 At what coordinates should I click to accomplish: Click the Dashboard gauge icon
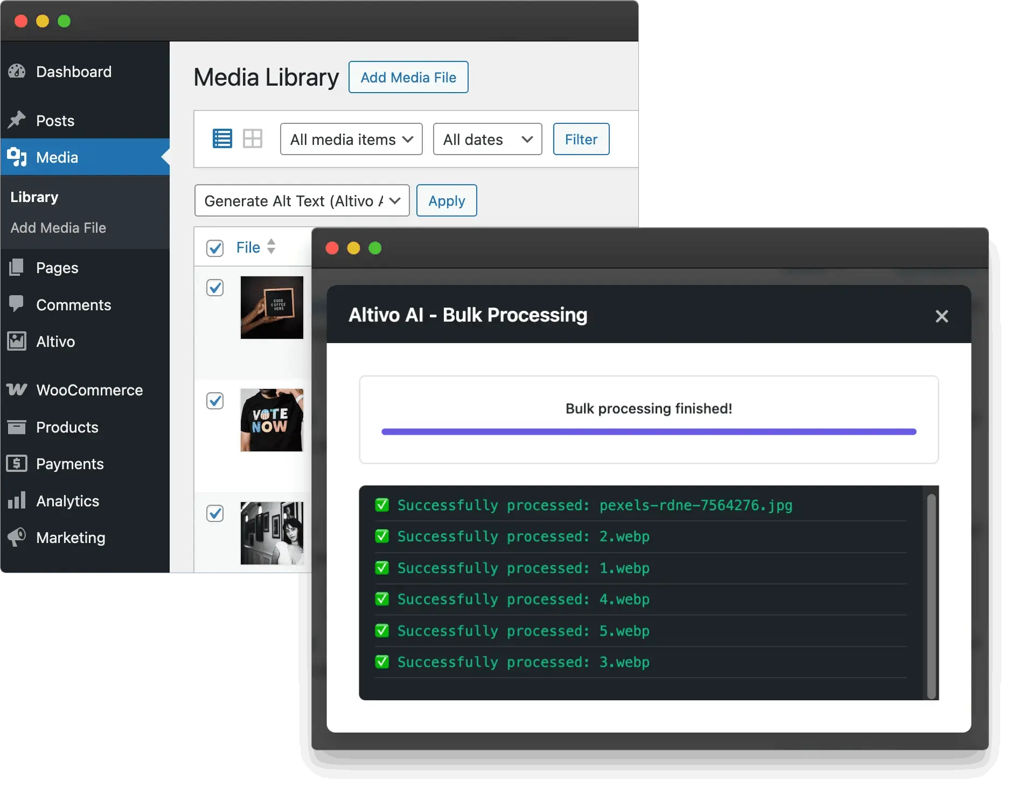17,71
